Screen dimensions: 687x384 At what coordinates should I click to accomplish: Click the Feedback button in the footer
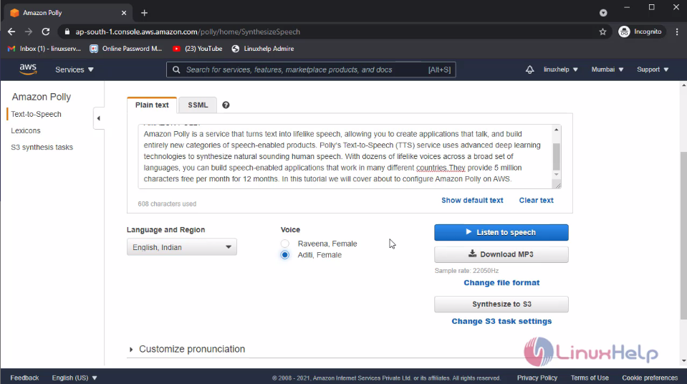[x=24, y=378]
